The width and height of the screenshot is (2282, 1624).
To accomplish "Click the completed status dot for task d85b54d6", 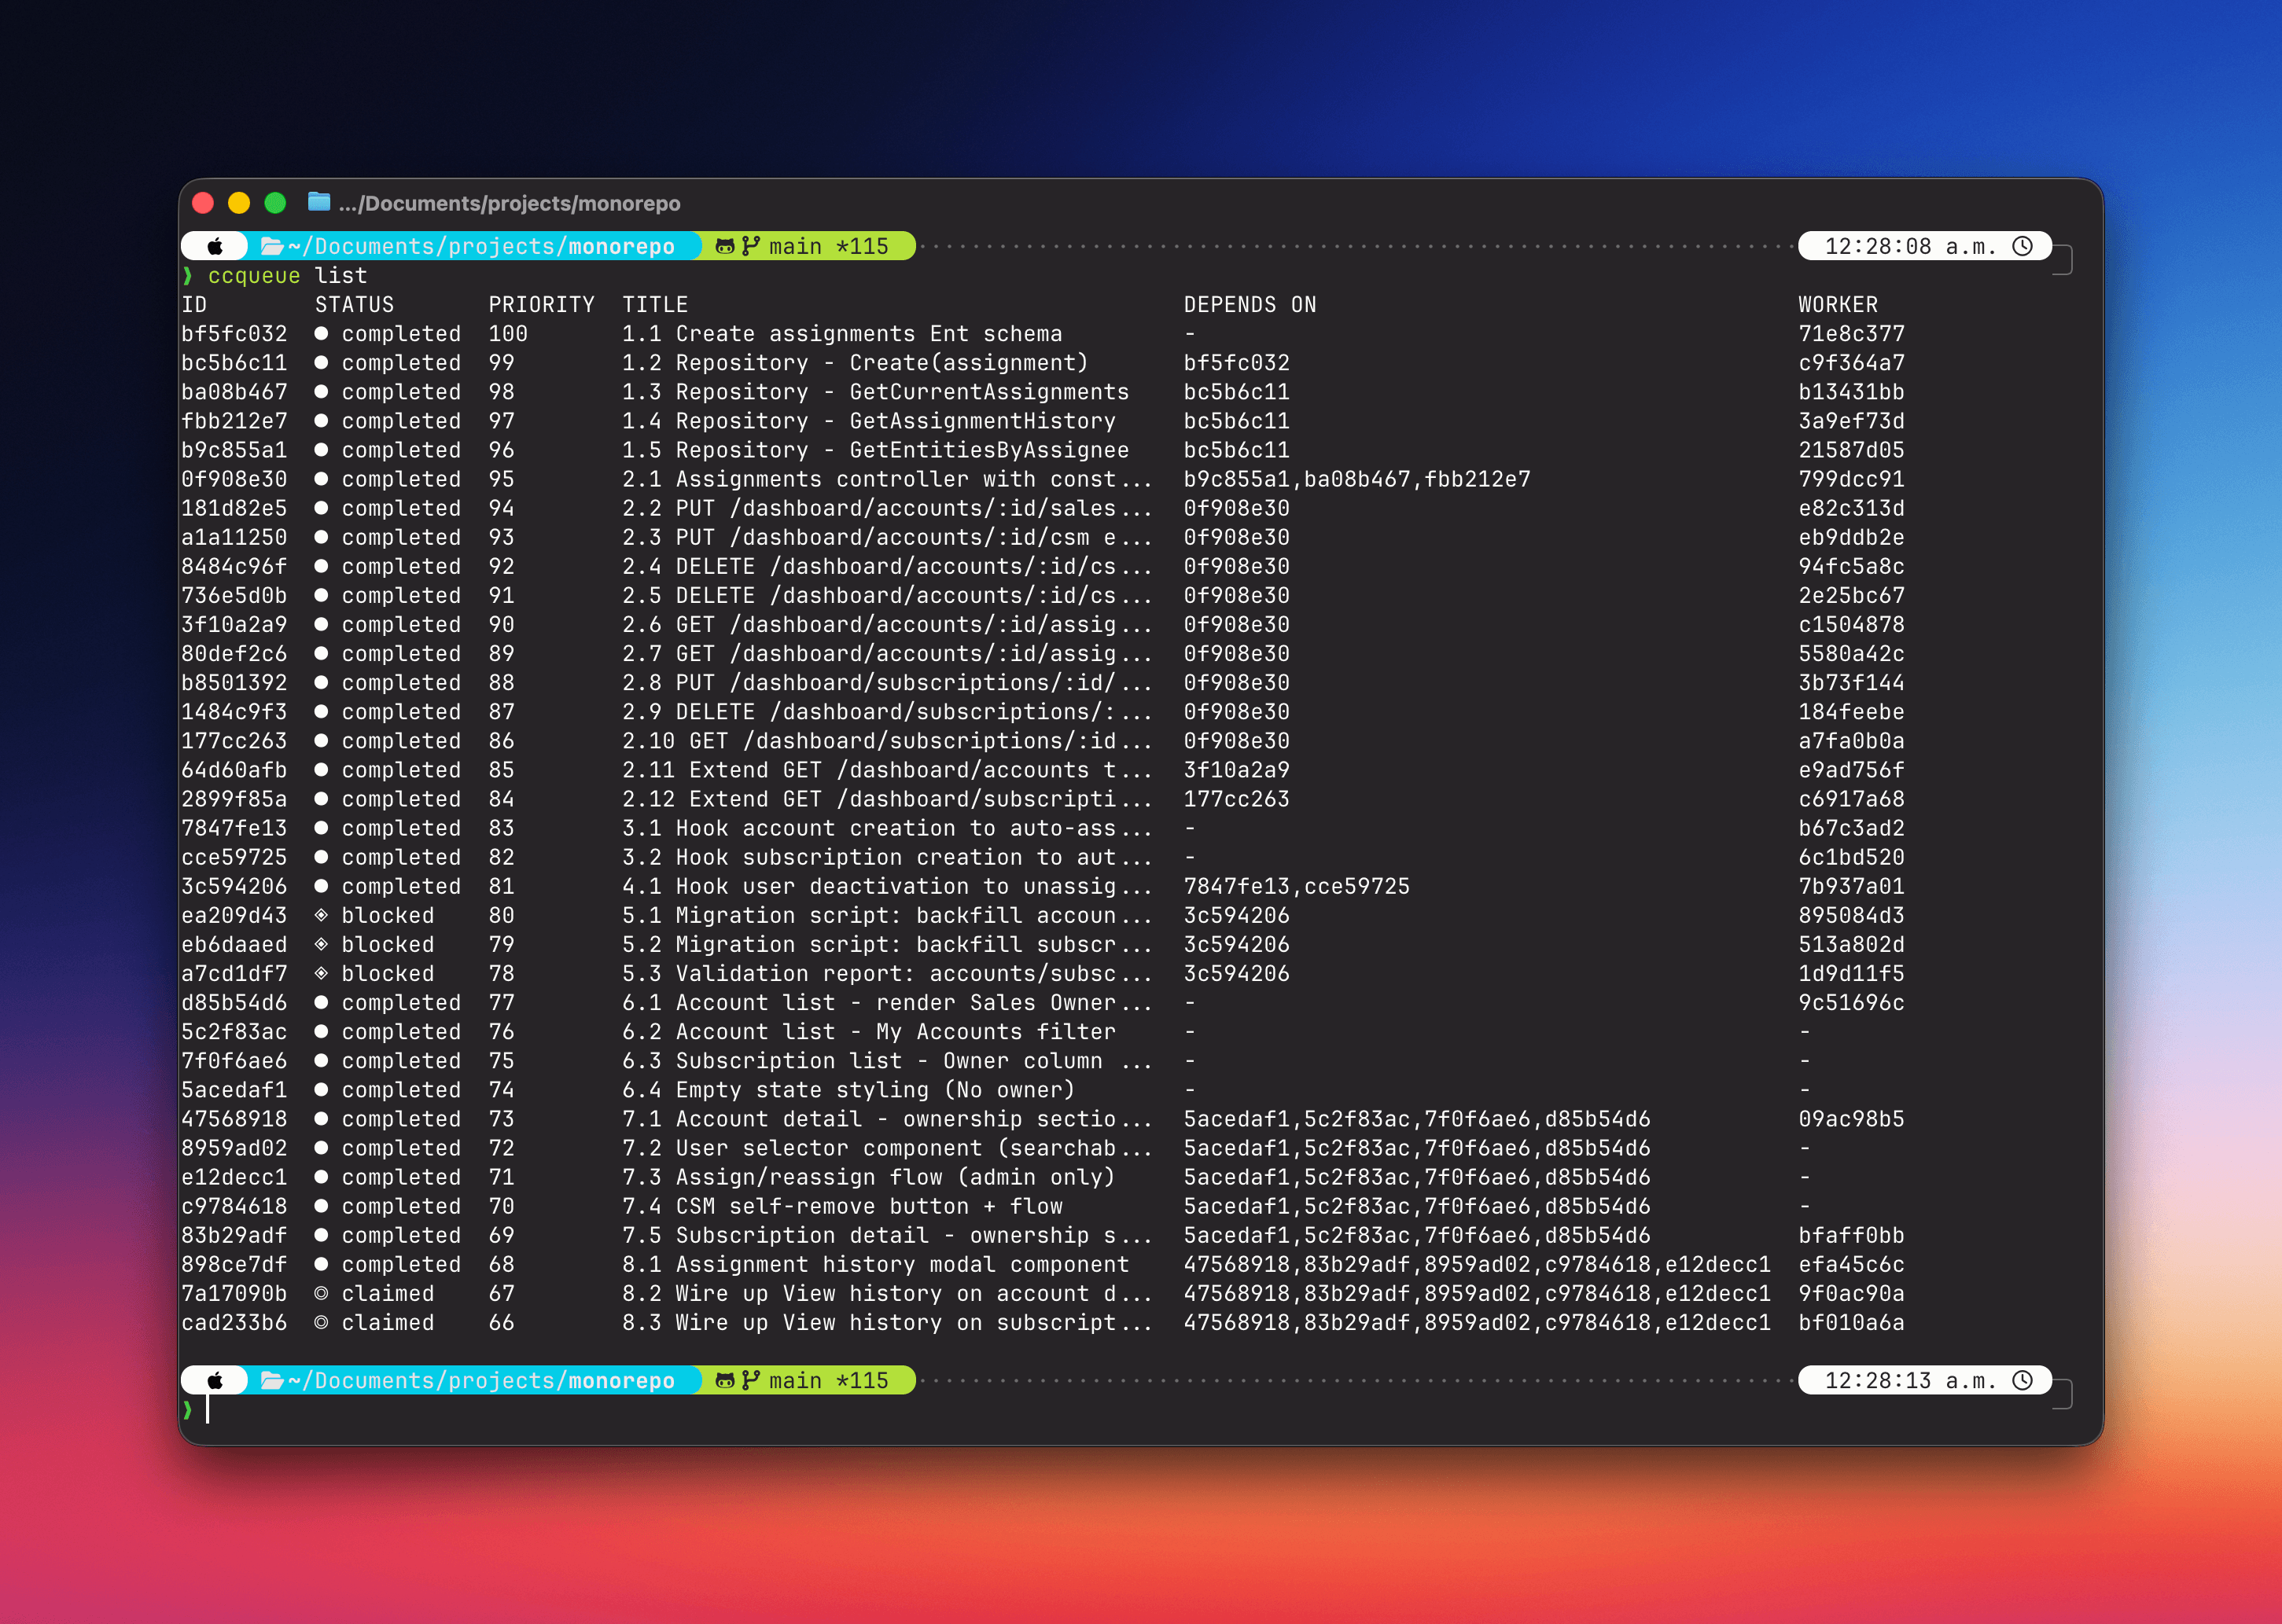I will (321, 1002).
